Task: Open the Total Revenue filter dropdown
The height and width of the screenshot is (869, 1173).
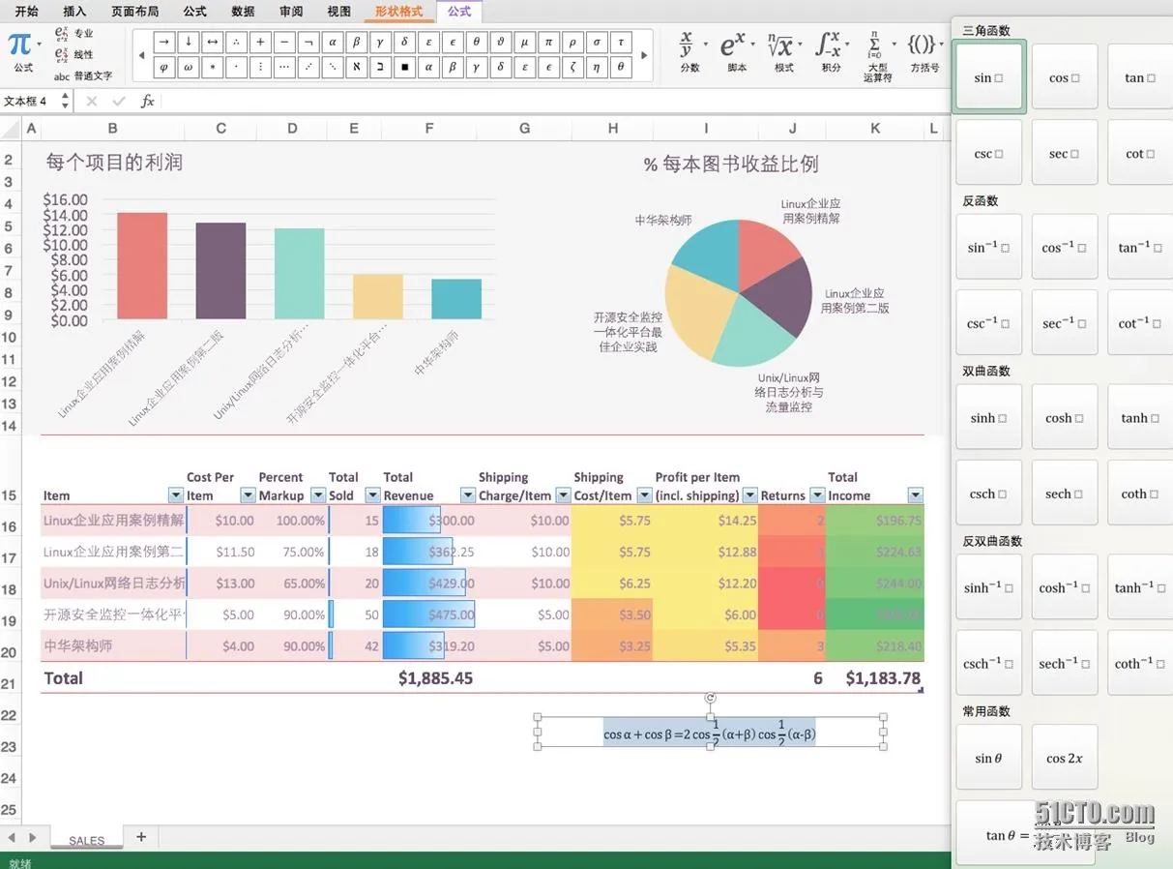Action: pyautogui.click(x=468, y=495)
